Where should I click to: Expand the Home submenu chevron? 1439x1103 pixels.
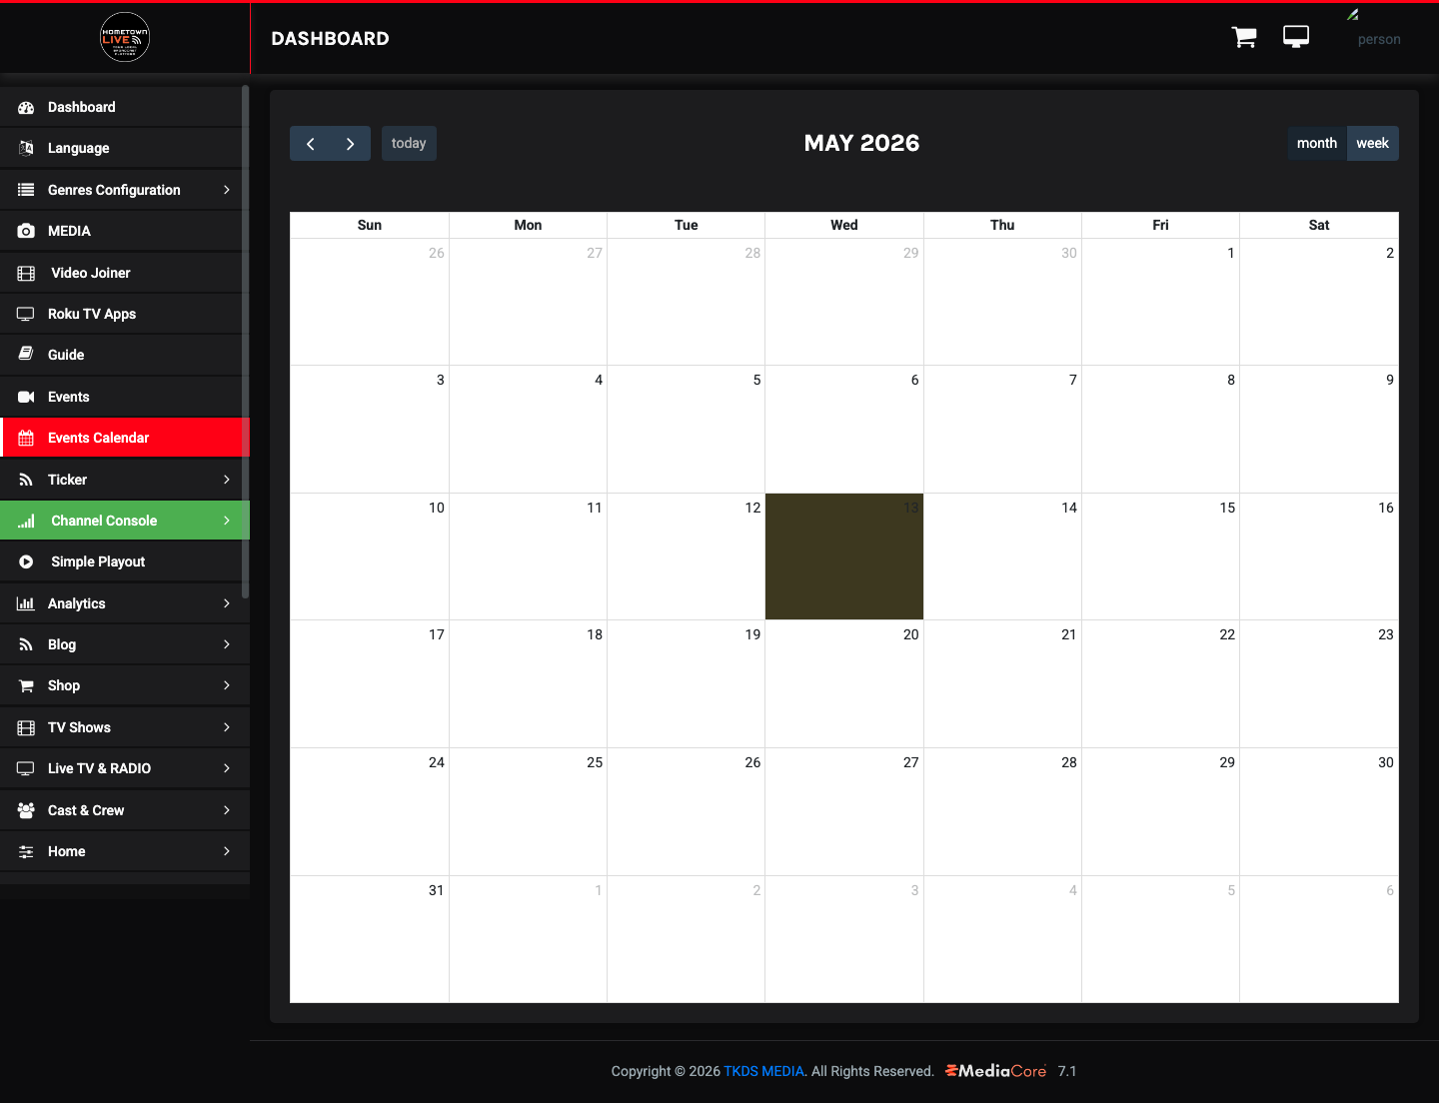tap(227, 851)
